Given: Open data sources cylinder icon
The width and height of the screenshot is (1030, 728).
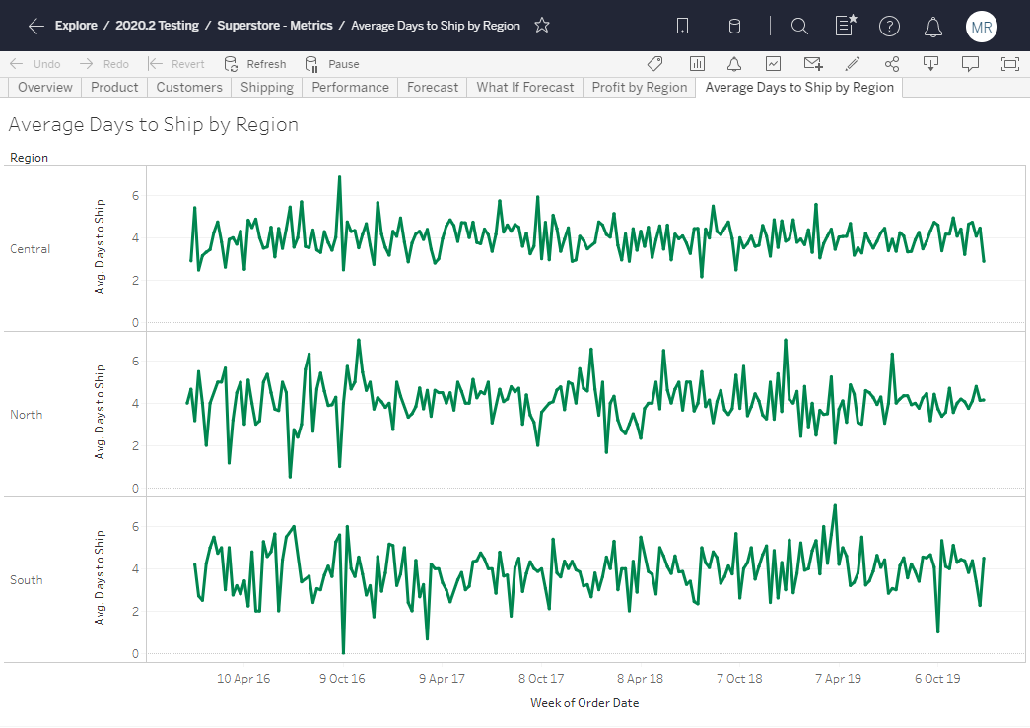Looking at the screenshot, I should pos(734,27).
